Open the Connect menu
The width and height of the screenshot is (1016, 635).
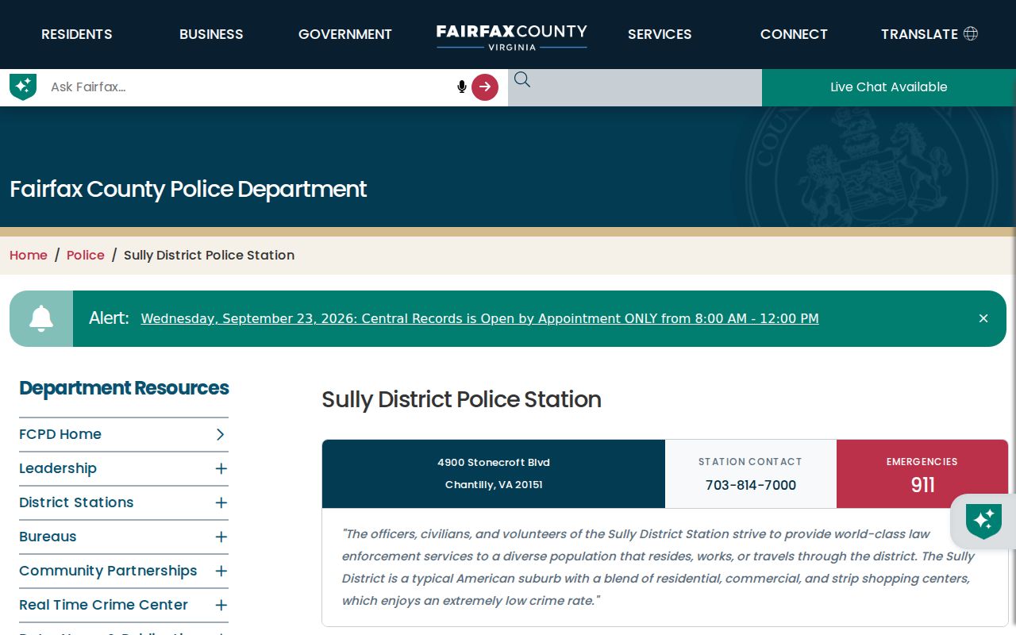click(x=794, y=34)
